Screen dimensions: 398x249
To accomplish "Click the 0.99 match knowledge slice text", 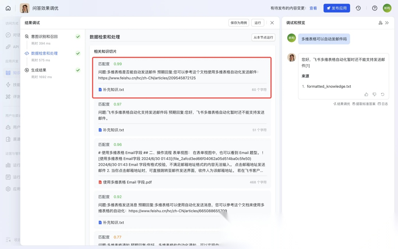I will tap(178, 75).
